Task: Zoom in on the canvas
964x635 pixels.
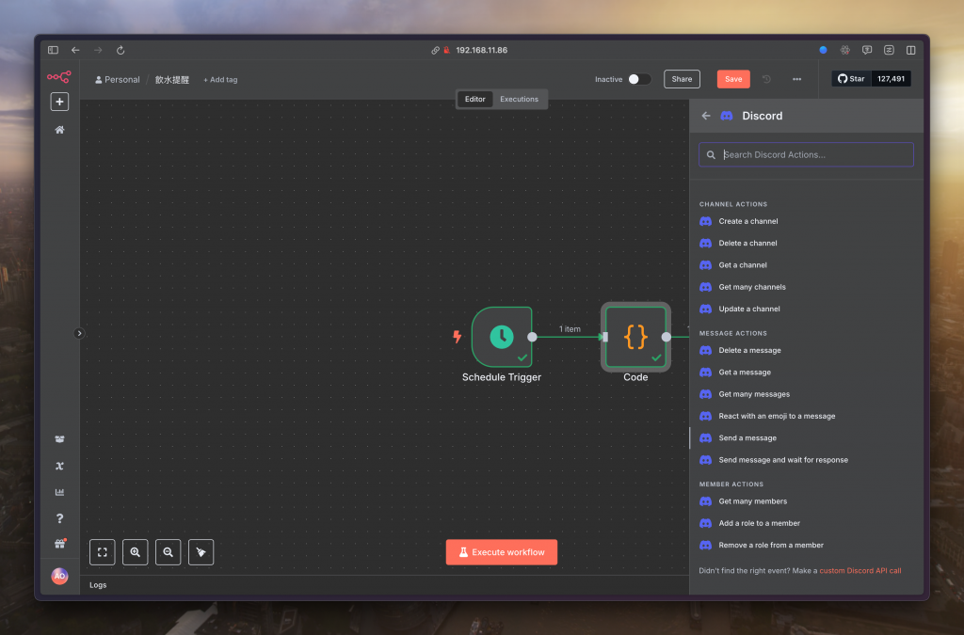Action: pos(136,552)
